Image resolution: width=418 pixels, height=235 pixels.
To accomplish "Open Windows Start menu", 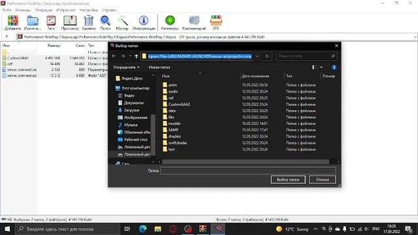I will click(x=7, y=229).
